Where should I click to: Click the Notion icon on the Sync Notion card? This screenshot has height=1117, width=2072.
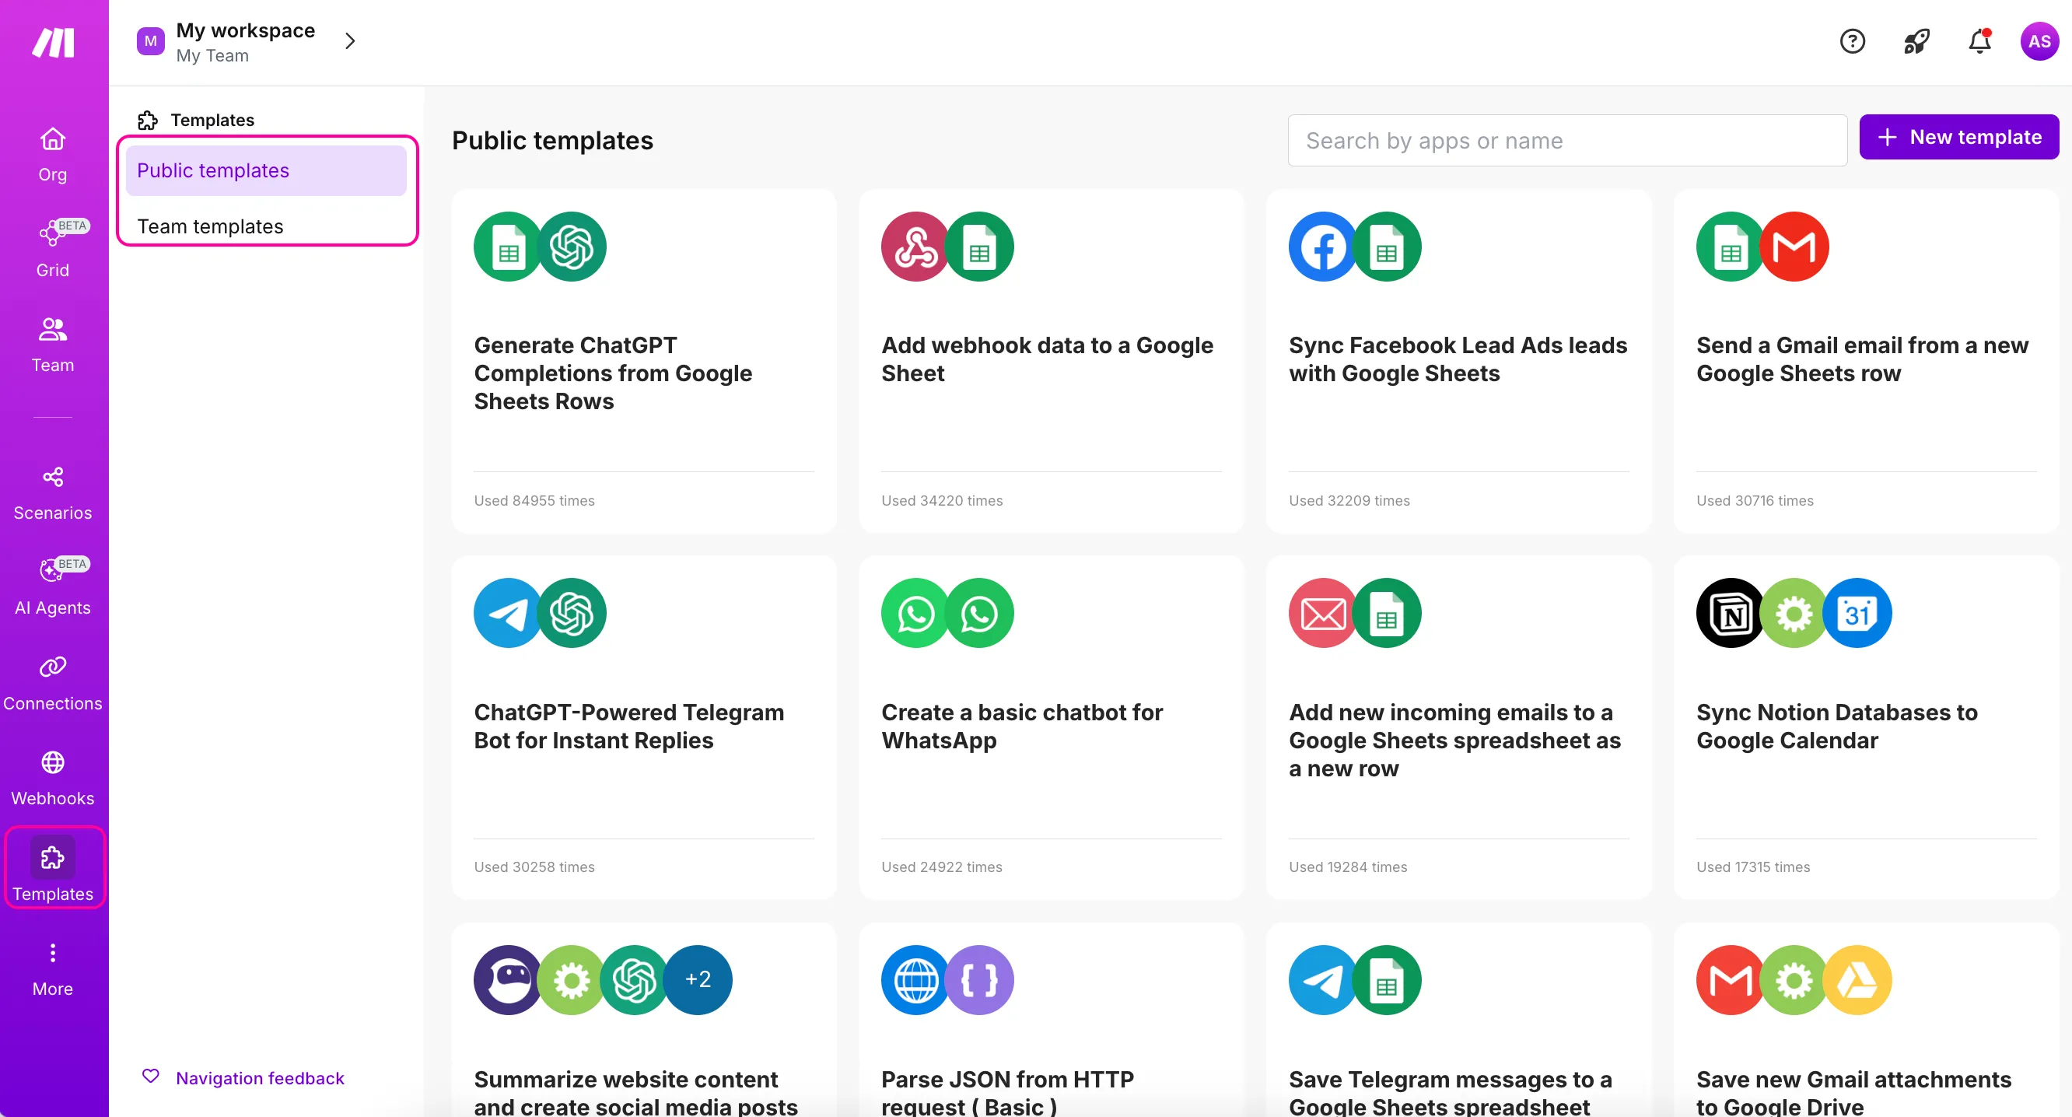coord(1730,614)
